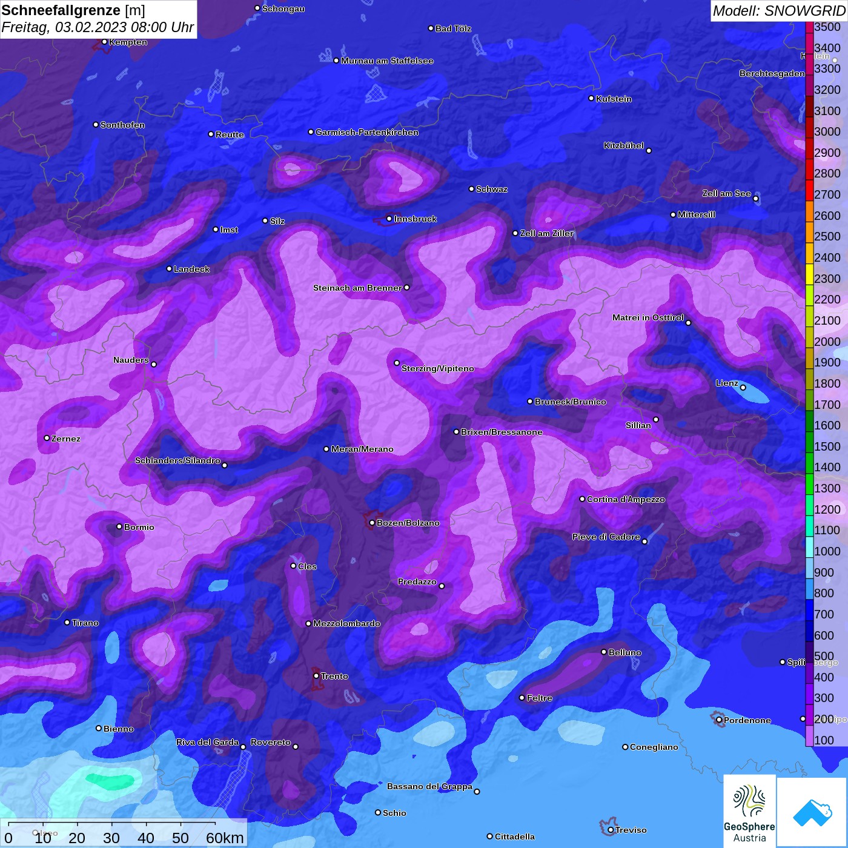The height and width of the screenshot is (848, 848).
Task: Click the Schlanders/Silandro label
Action: pos(177,460)
